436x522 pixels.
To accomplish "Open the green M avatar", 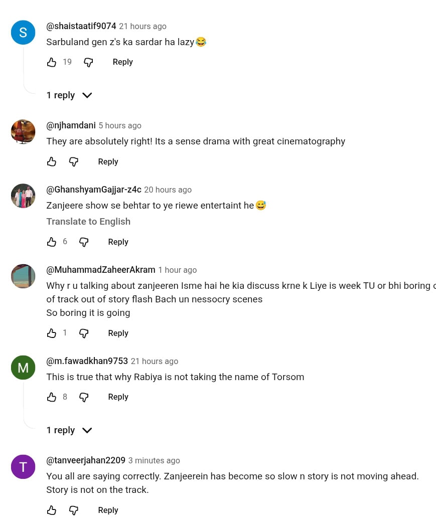I will (23, 368).
